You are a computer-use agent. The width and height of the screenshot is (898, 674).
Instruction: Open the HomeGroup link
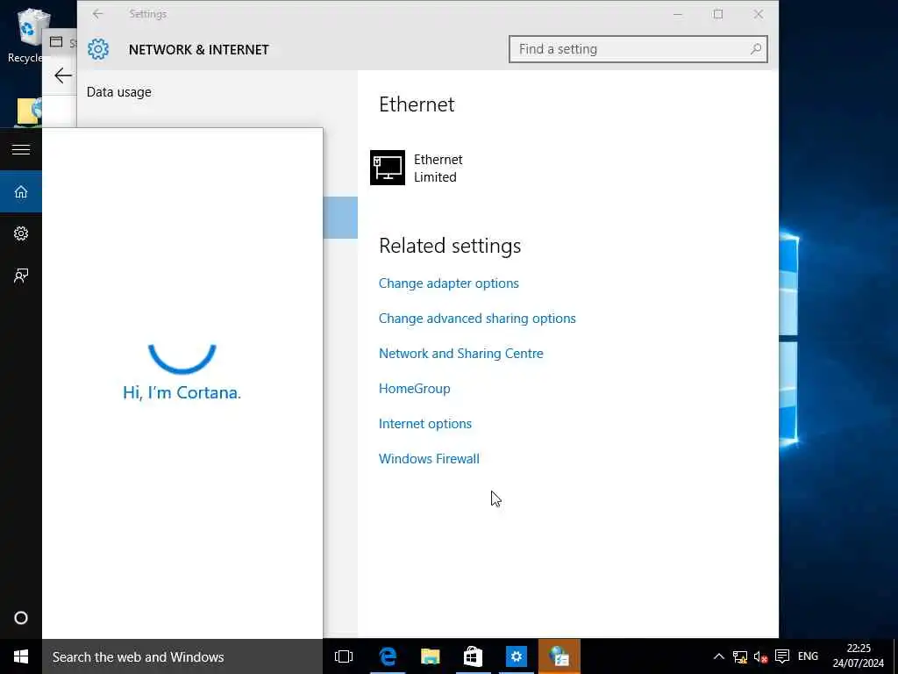point(415,389)
